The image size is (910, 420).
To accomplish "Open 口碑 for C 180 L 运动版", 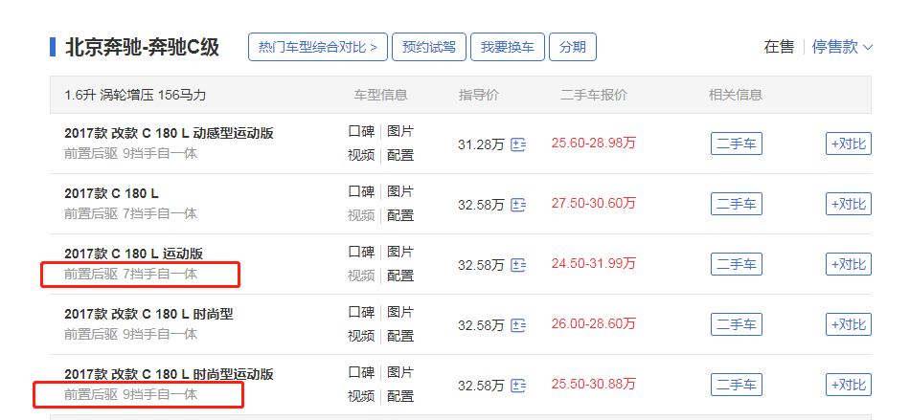I will pos(361,252).
